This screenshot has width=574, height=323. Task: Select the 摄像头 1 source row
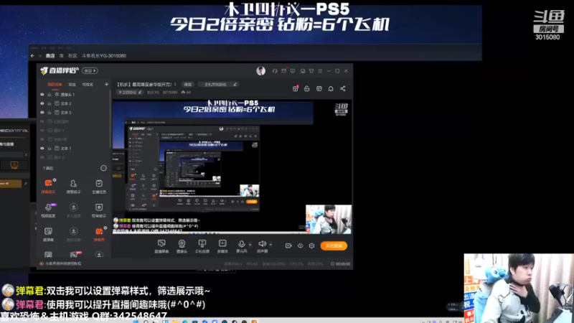[74, 95]
